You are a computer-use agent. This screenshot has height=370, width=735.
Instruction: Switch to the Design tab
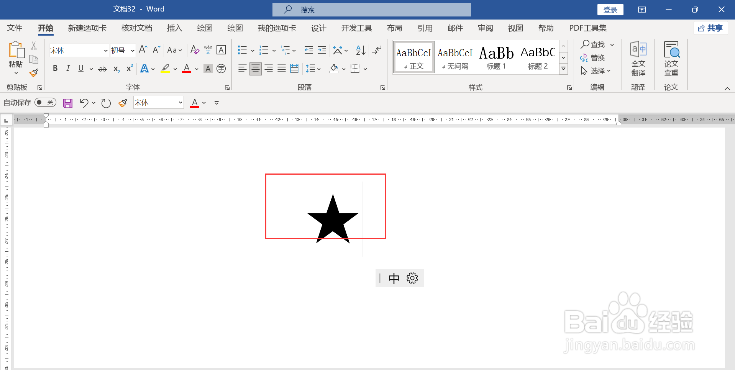click(318, 28)
